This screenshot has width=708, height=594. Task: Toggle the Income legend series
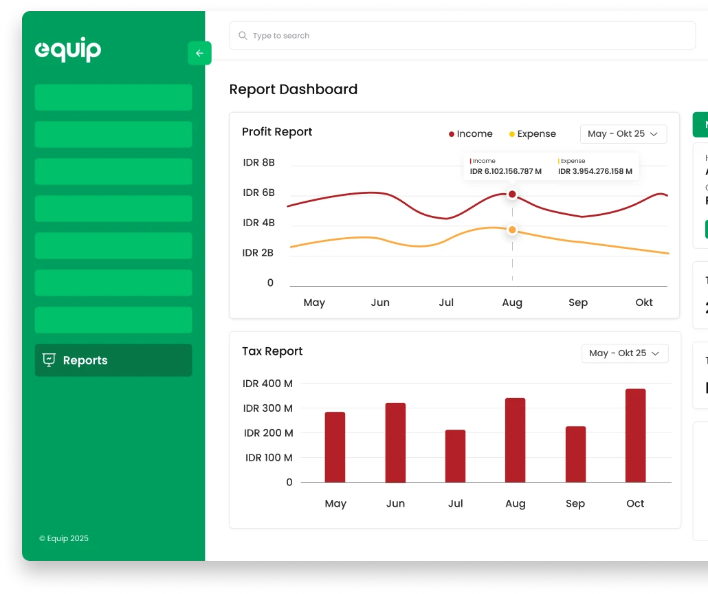[471, 134]
